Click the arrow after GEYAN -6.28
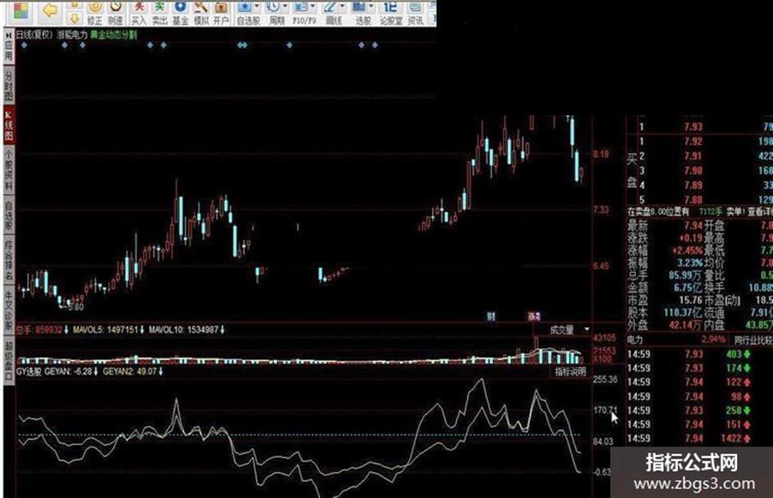The width and height of the screenshot is (773, 498). (95, 370)
